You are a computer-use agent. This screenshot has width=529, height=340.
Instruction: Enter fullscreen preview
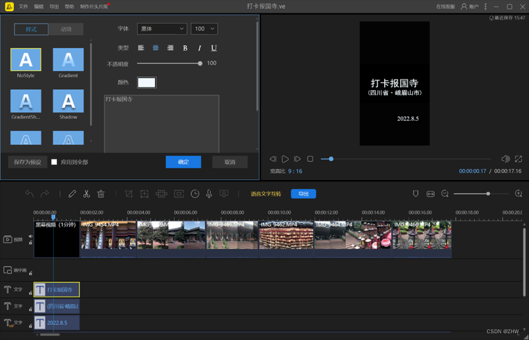pyautogui.click(x=518, y=159)
